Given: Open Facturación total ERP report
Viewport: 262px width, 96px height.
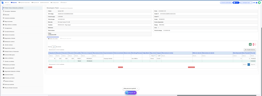Looking at the screenshot, I should [x=10, y=68].
